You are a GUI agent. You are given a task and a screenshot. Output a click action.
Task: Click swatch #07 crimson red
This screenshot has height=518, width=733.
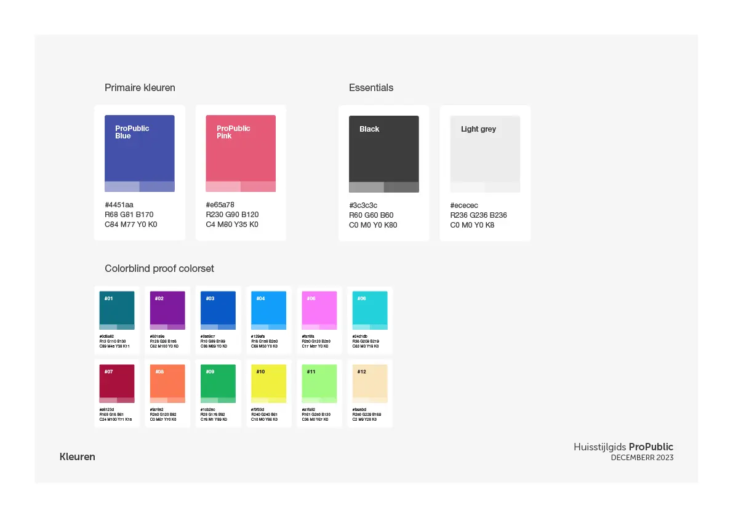(117, 383)
